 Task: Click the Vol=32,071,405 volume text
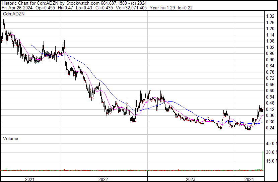[131, 8]
